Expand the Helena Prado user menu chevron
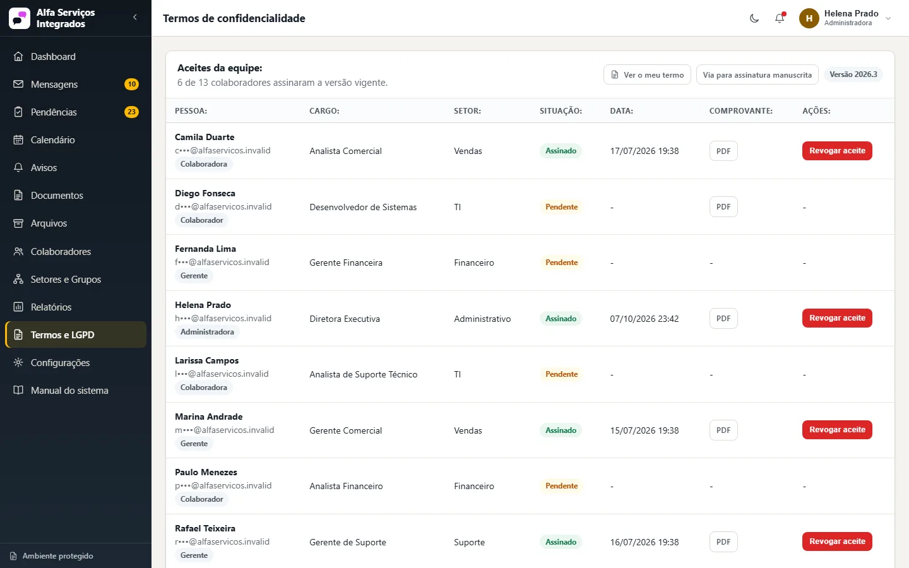Viewport: 909px width, 568px height. (888, 18)
